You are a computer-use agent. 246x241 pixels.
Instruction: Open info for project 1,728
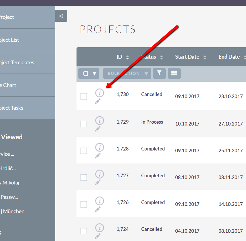point(100,147)
